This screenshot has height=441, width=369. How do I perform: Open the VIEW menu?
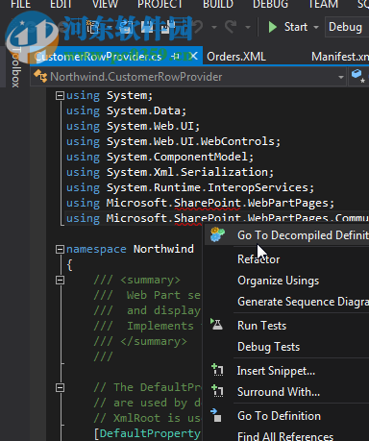105,4
